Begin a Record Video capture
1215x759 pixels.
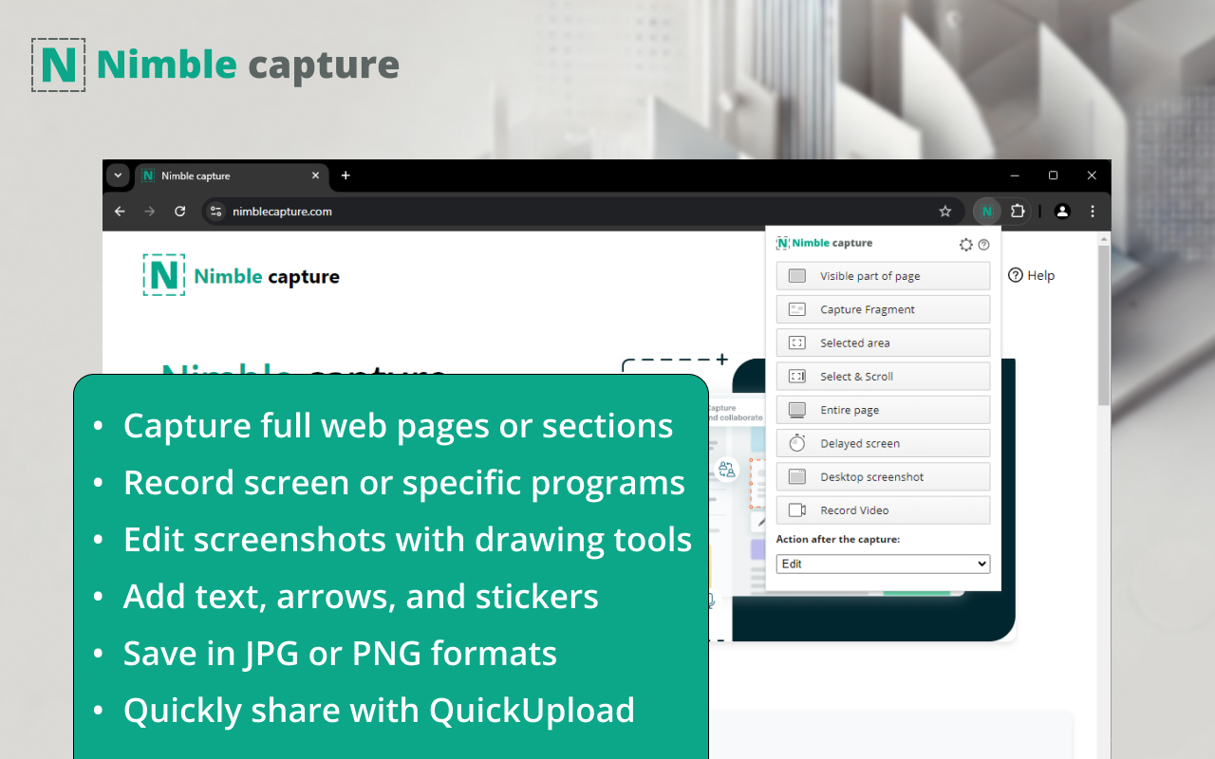pyautogui.click(x=883, y=509)
